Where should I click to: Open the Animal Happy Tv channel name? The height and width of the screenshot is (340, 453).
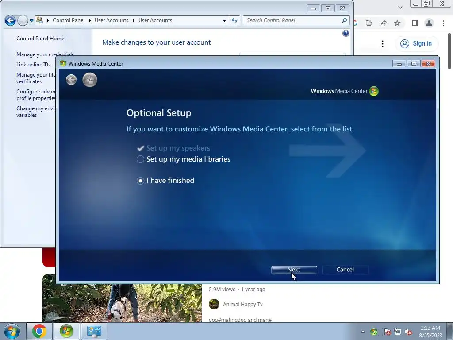243,305
